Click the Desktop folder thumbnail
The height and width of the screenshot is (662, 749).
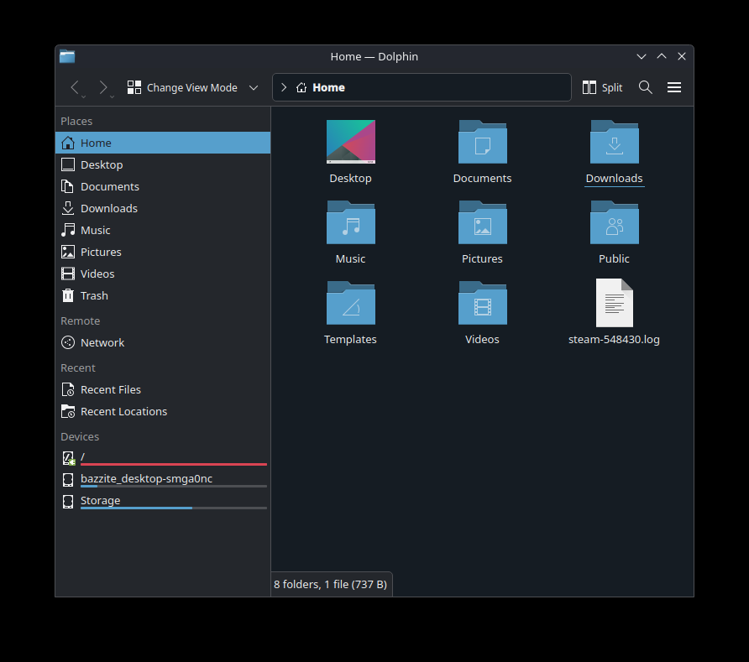click(x=351, y=142)
